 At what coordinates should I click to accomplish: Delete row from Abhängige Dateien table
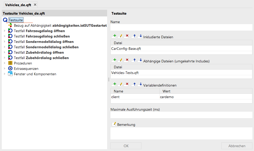[x=126, y=60]
